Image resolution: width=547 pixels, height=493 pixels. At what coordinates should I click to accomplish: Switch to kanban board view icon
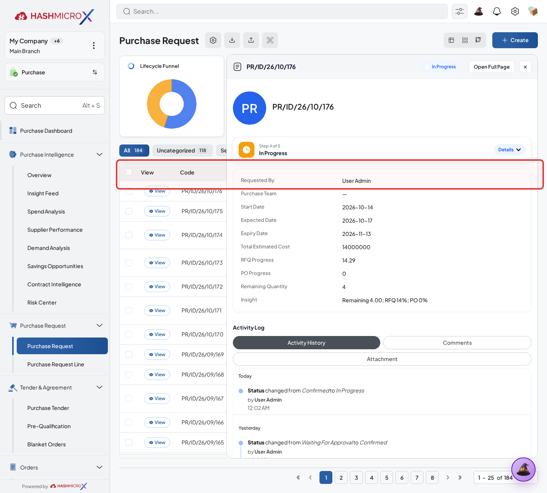(x=478, y=40)
